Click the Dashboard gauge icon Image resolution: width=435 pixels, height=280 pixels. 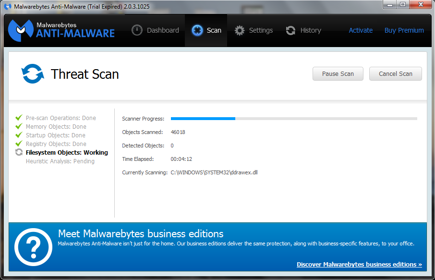tap(137, 30)
